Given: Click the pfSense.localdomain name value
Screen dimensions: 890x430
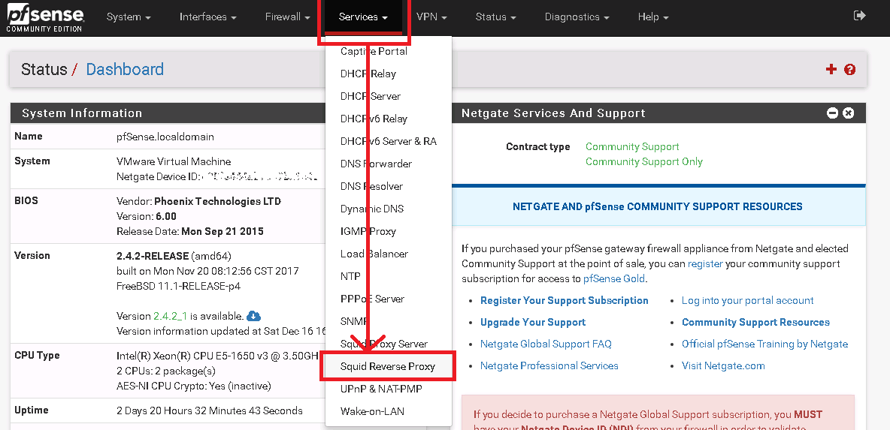Looking at the screenshot, I should (x=165, y=137).
